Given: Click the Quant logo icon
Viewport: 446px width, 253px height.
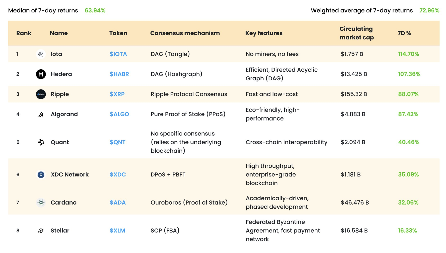Looking at the screenshot, I should 41,142.
